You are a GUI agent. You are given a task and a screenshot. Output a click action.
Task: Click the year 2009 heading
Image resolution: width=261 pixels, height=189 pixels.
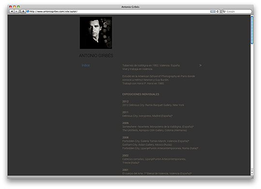(x=125, y=123)
